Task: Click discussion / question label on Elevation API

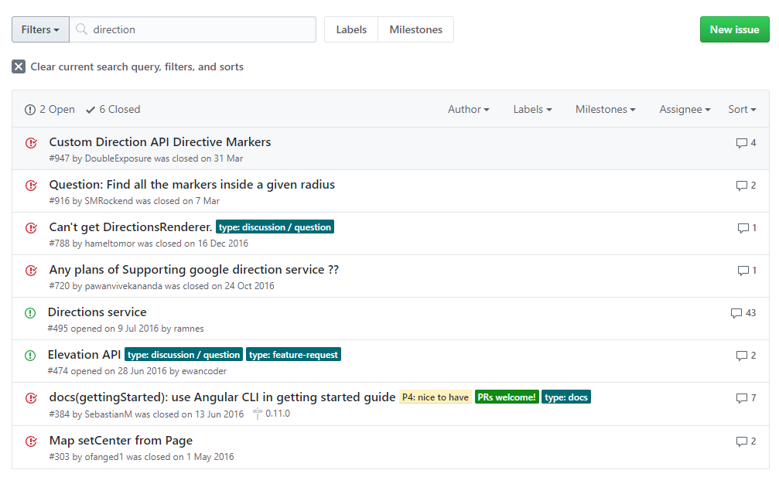Action: pos(184,354)
